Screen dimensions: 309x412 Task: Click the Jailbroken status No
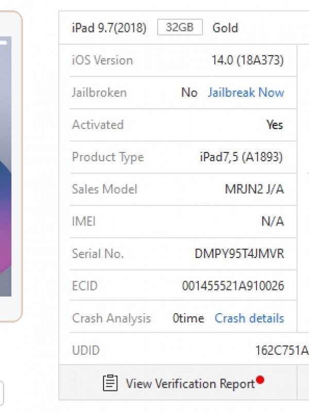click(189, 93)
